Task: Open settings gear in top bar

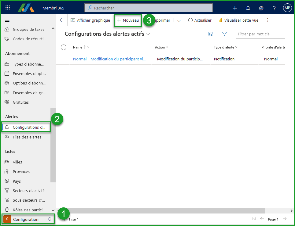Action: coord(261,8)
